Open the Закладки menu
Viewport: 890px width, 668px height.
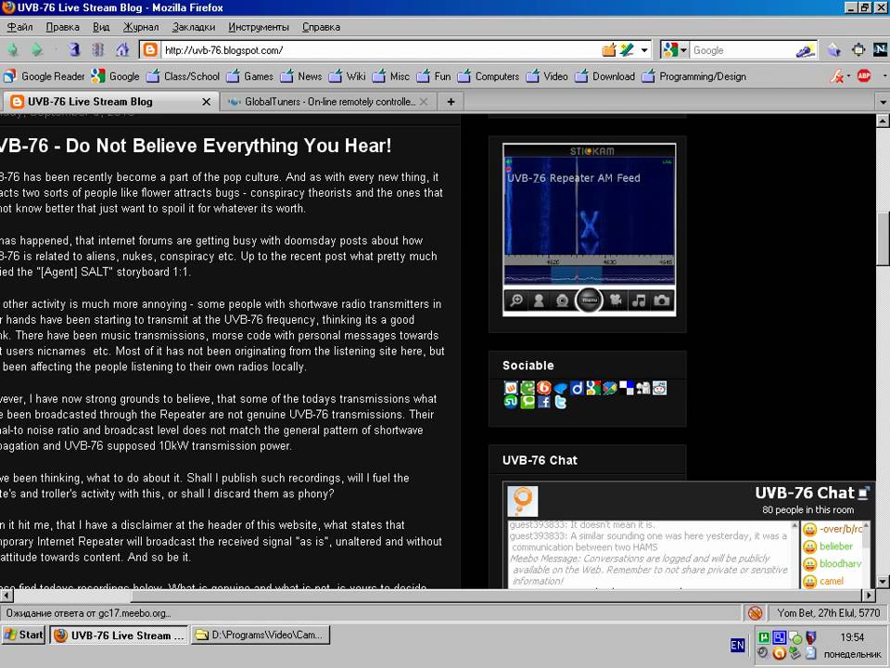point(194,27)
